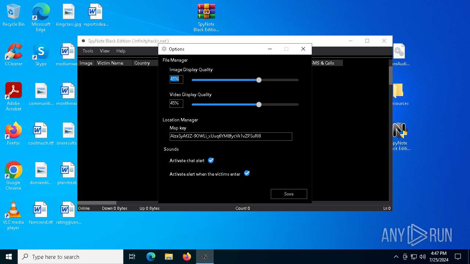Screen dimensions: 470x264
Task: Click the Save button in Options
Action: (x=289, y=194)
